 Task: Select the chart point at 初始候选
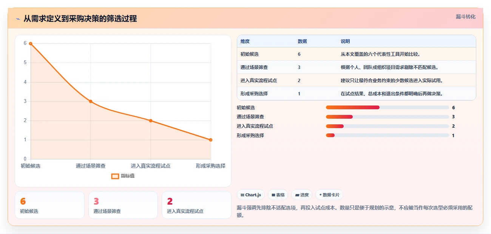(31, 43)
